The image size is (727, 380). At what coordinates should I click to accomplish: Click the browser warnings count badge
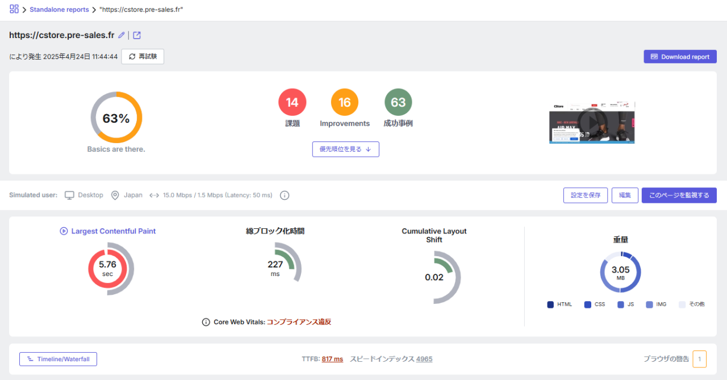point(699,359)
